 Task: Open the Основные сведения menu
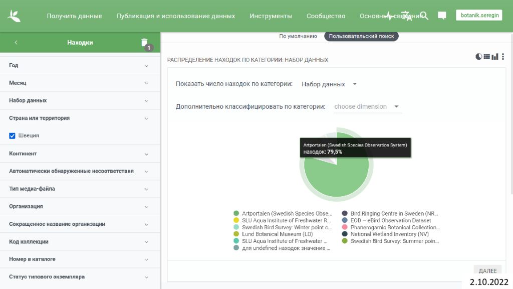pyautogui.click(x=391, y=16)
